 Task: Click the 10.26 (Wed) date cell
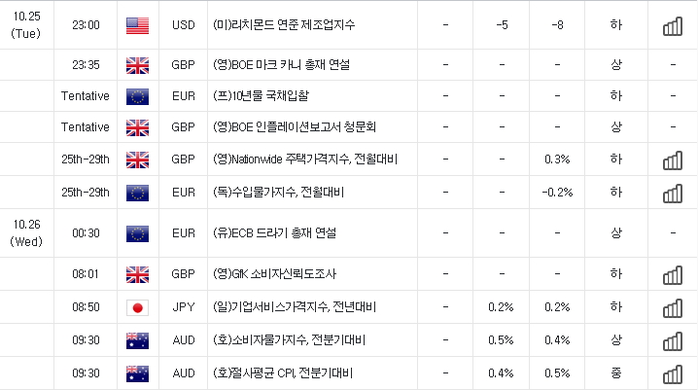point(26,232)
